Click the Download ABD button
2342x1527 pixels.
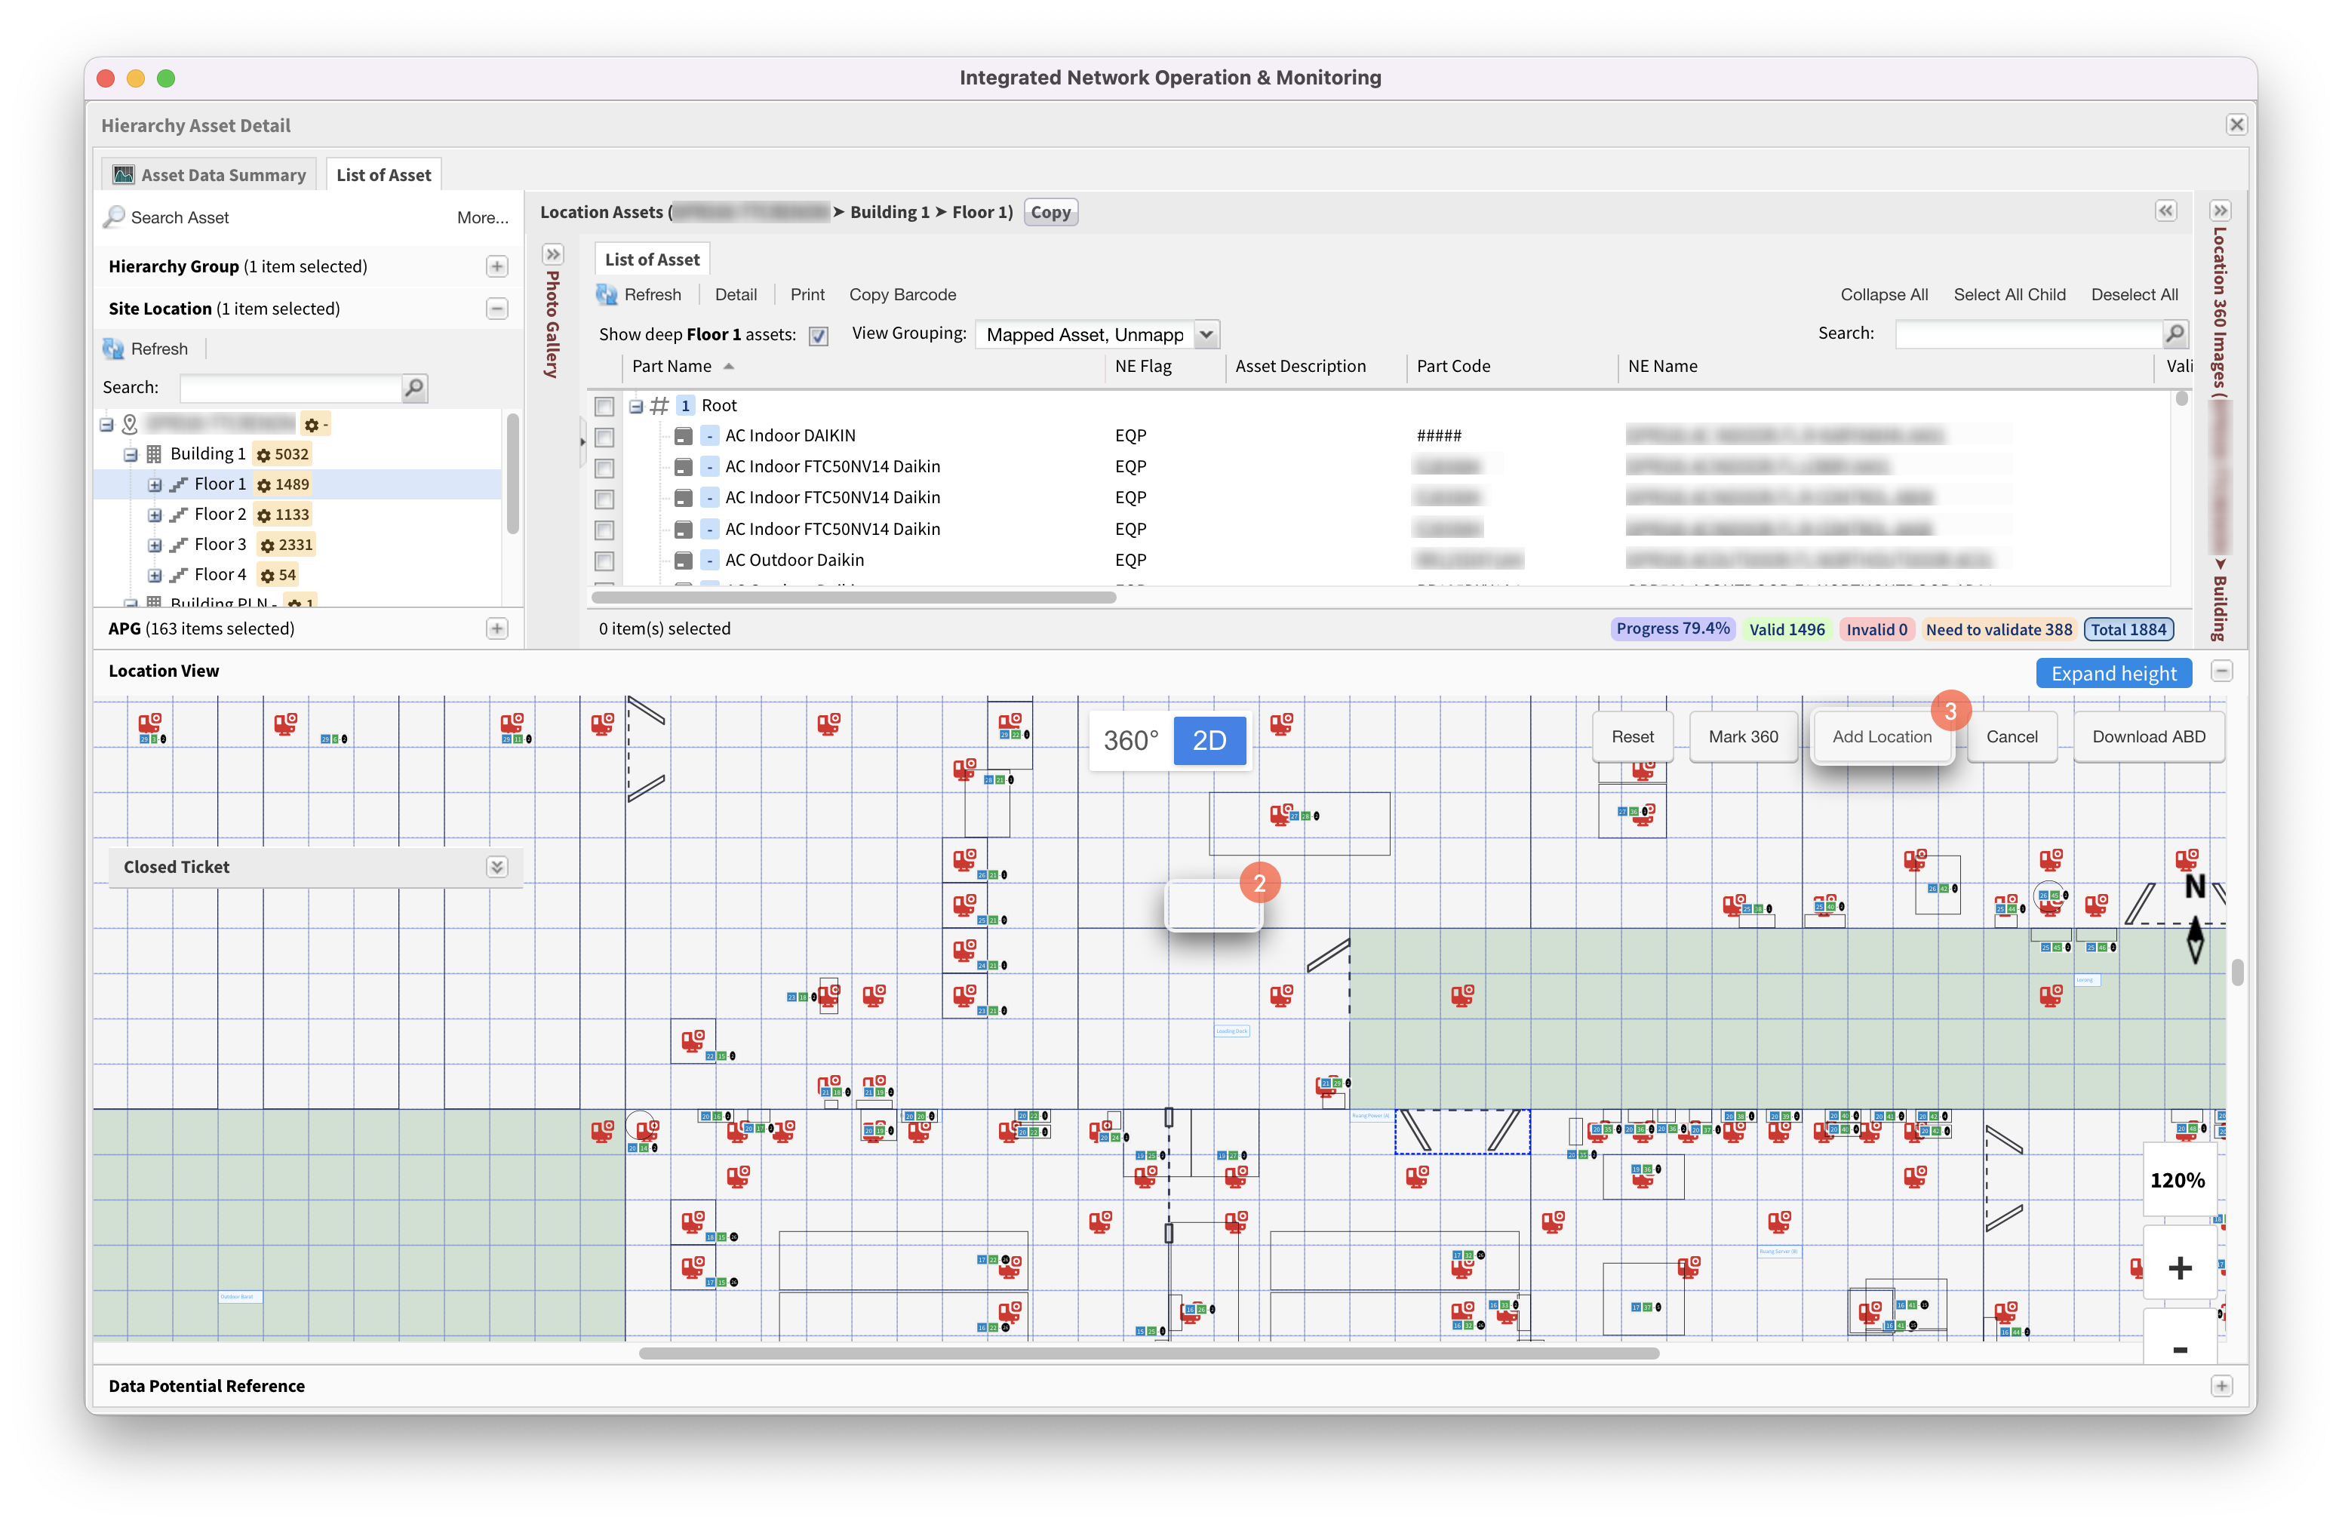pos(2148,736)
